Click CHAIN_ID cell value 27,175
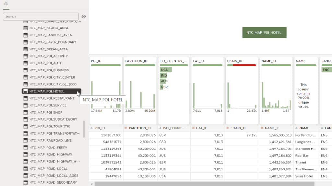332x186 pixels. (242, 135)
